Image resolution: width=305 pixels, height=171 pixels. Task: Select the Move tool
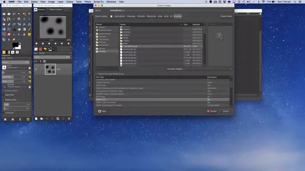click(x=29, y=19)
